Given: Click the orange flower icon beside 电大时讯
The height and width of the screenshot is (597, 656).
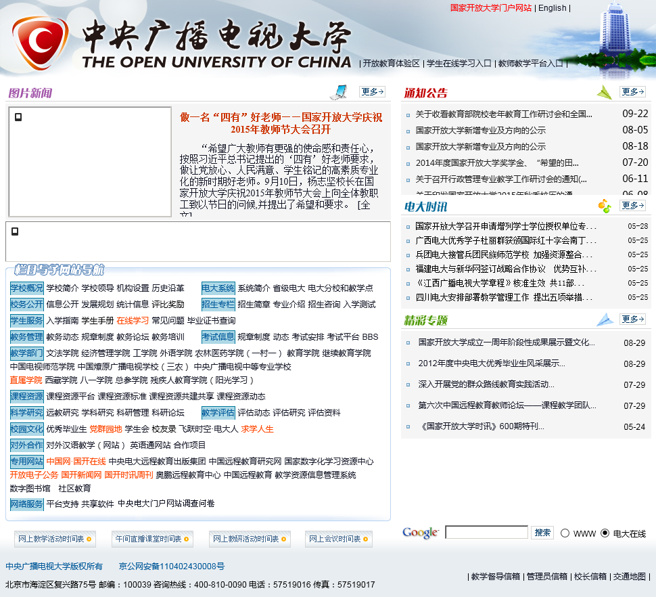Looking at the screenshot, I should pos(604,206).
